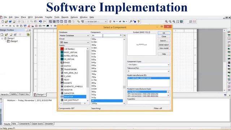The width and height of the screenshot is (231, 130).
Task: Open the Simulate menu
Action: tap(39, 17)
